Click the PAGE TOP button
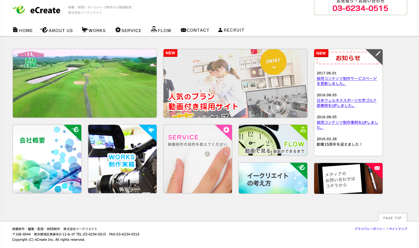Image resolution: width=419 pixels, height=248 pixels. coord(392,218)
